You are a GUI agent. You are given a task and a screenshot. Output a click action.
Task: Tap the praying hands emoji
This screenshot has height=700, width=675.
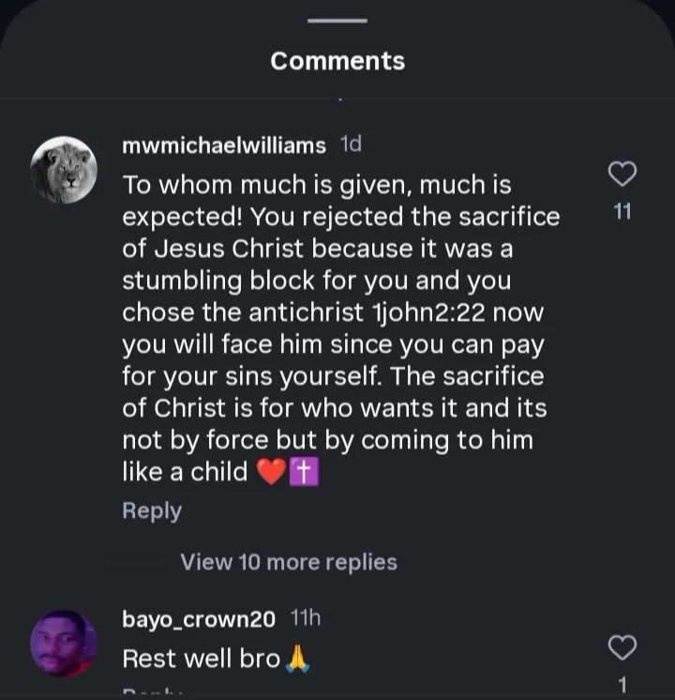297,659
